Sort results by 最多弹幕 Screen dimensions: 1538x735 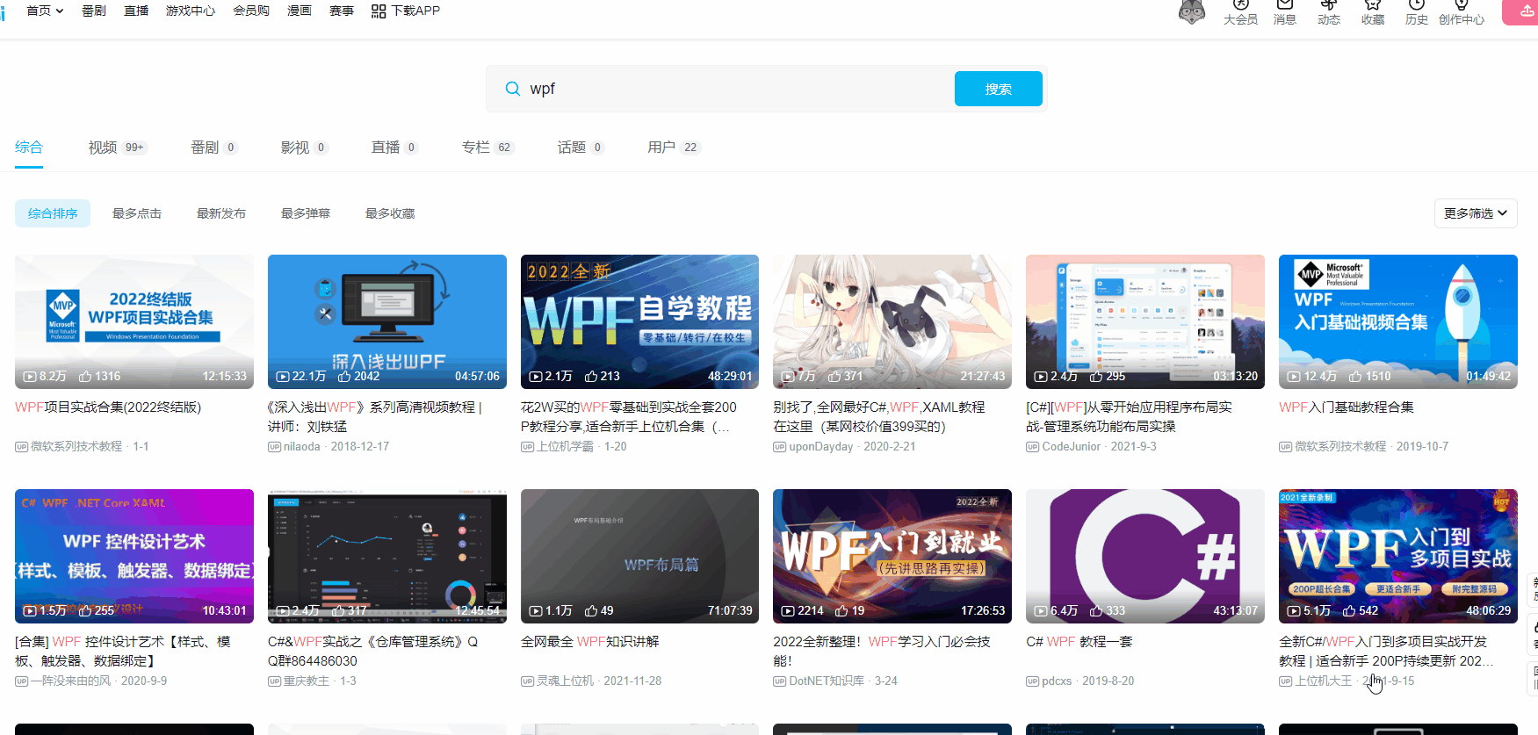[x=306, y=213]
